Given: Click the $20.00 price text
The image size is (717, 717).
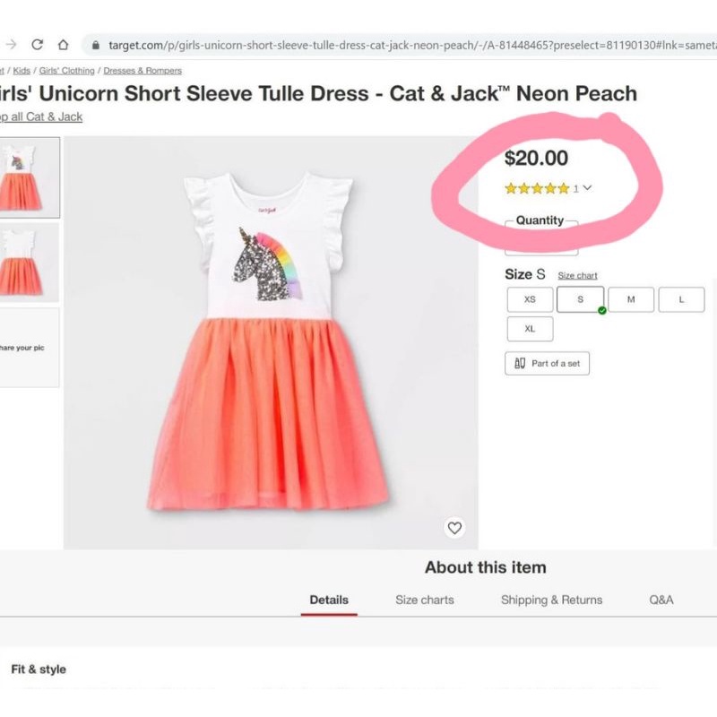Looking at the screenshot, I should coord(536,159).
